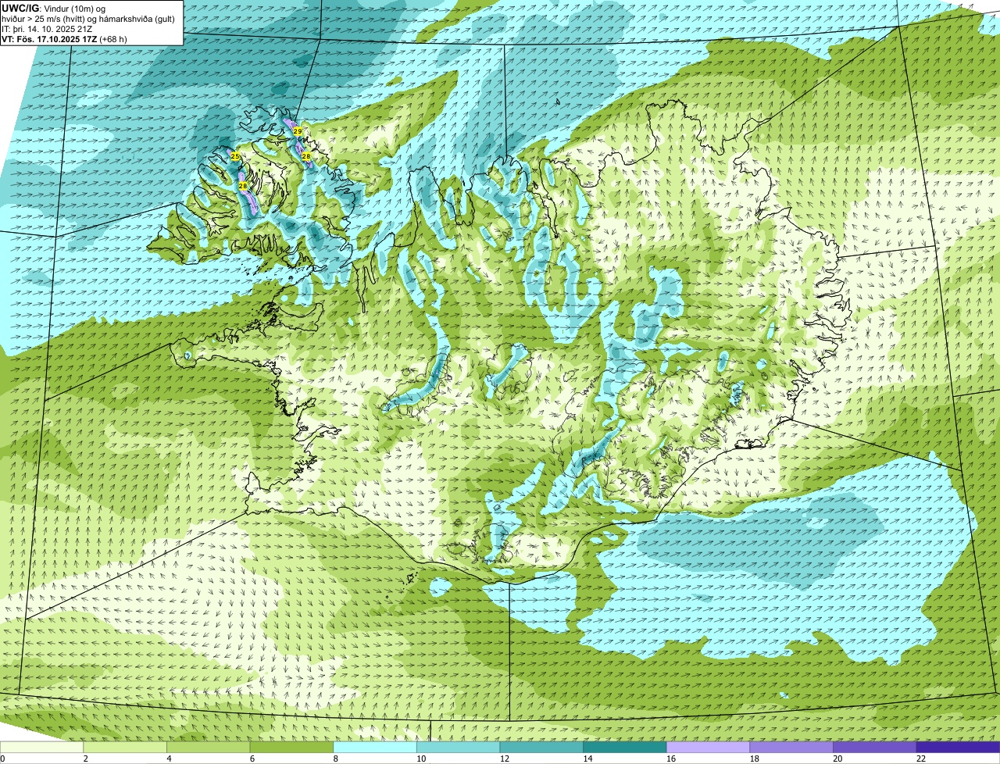The image size is (1000, 764).
Task: Select the 18–20 m/s purple legend swatch
Action: tap(791, 747)
